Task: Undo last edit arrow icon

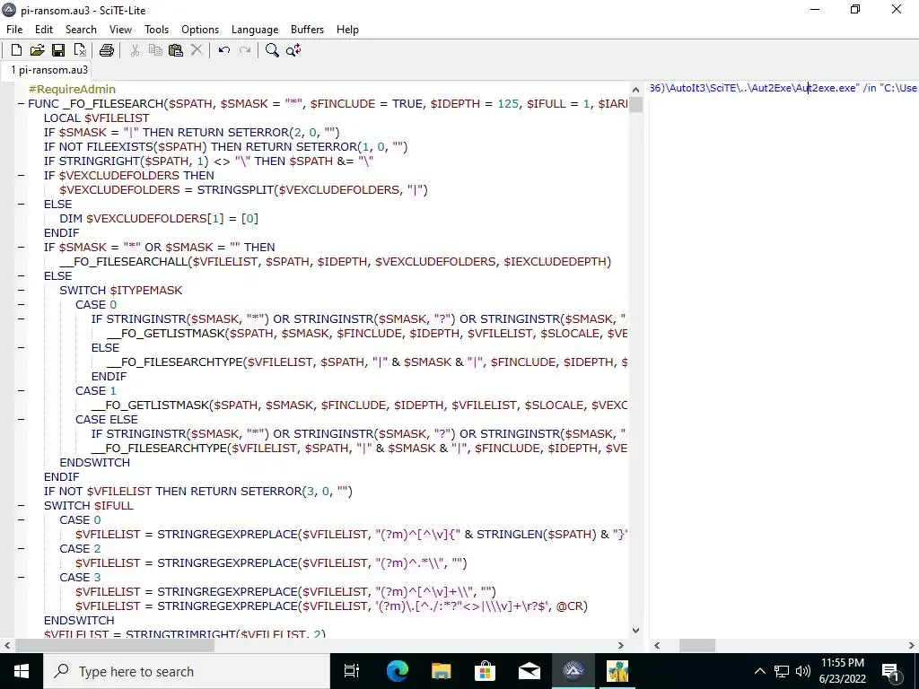Action: click(223, 50)
